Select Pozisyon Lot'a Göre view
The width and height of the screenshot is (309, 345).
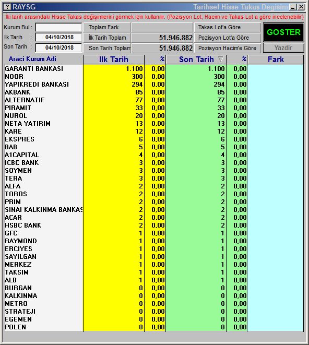tap(228, 38)
